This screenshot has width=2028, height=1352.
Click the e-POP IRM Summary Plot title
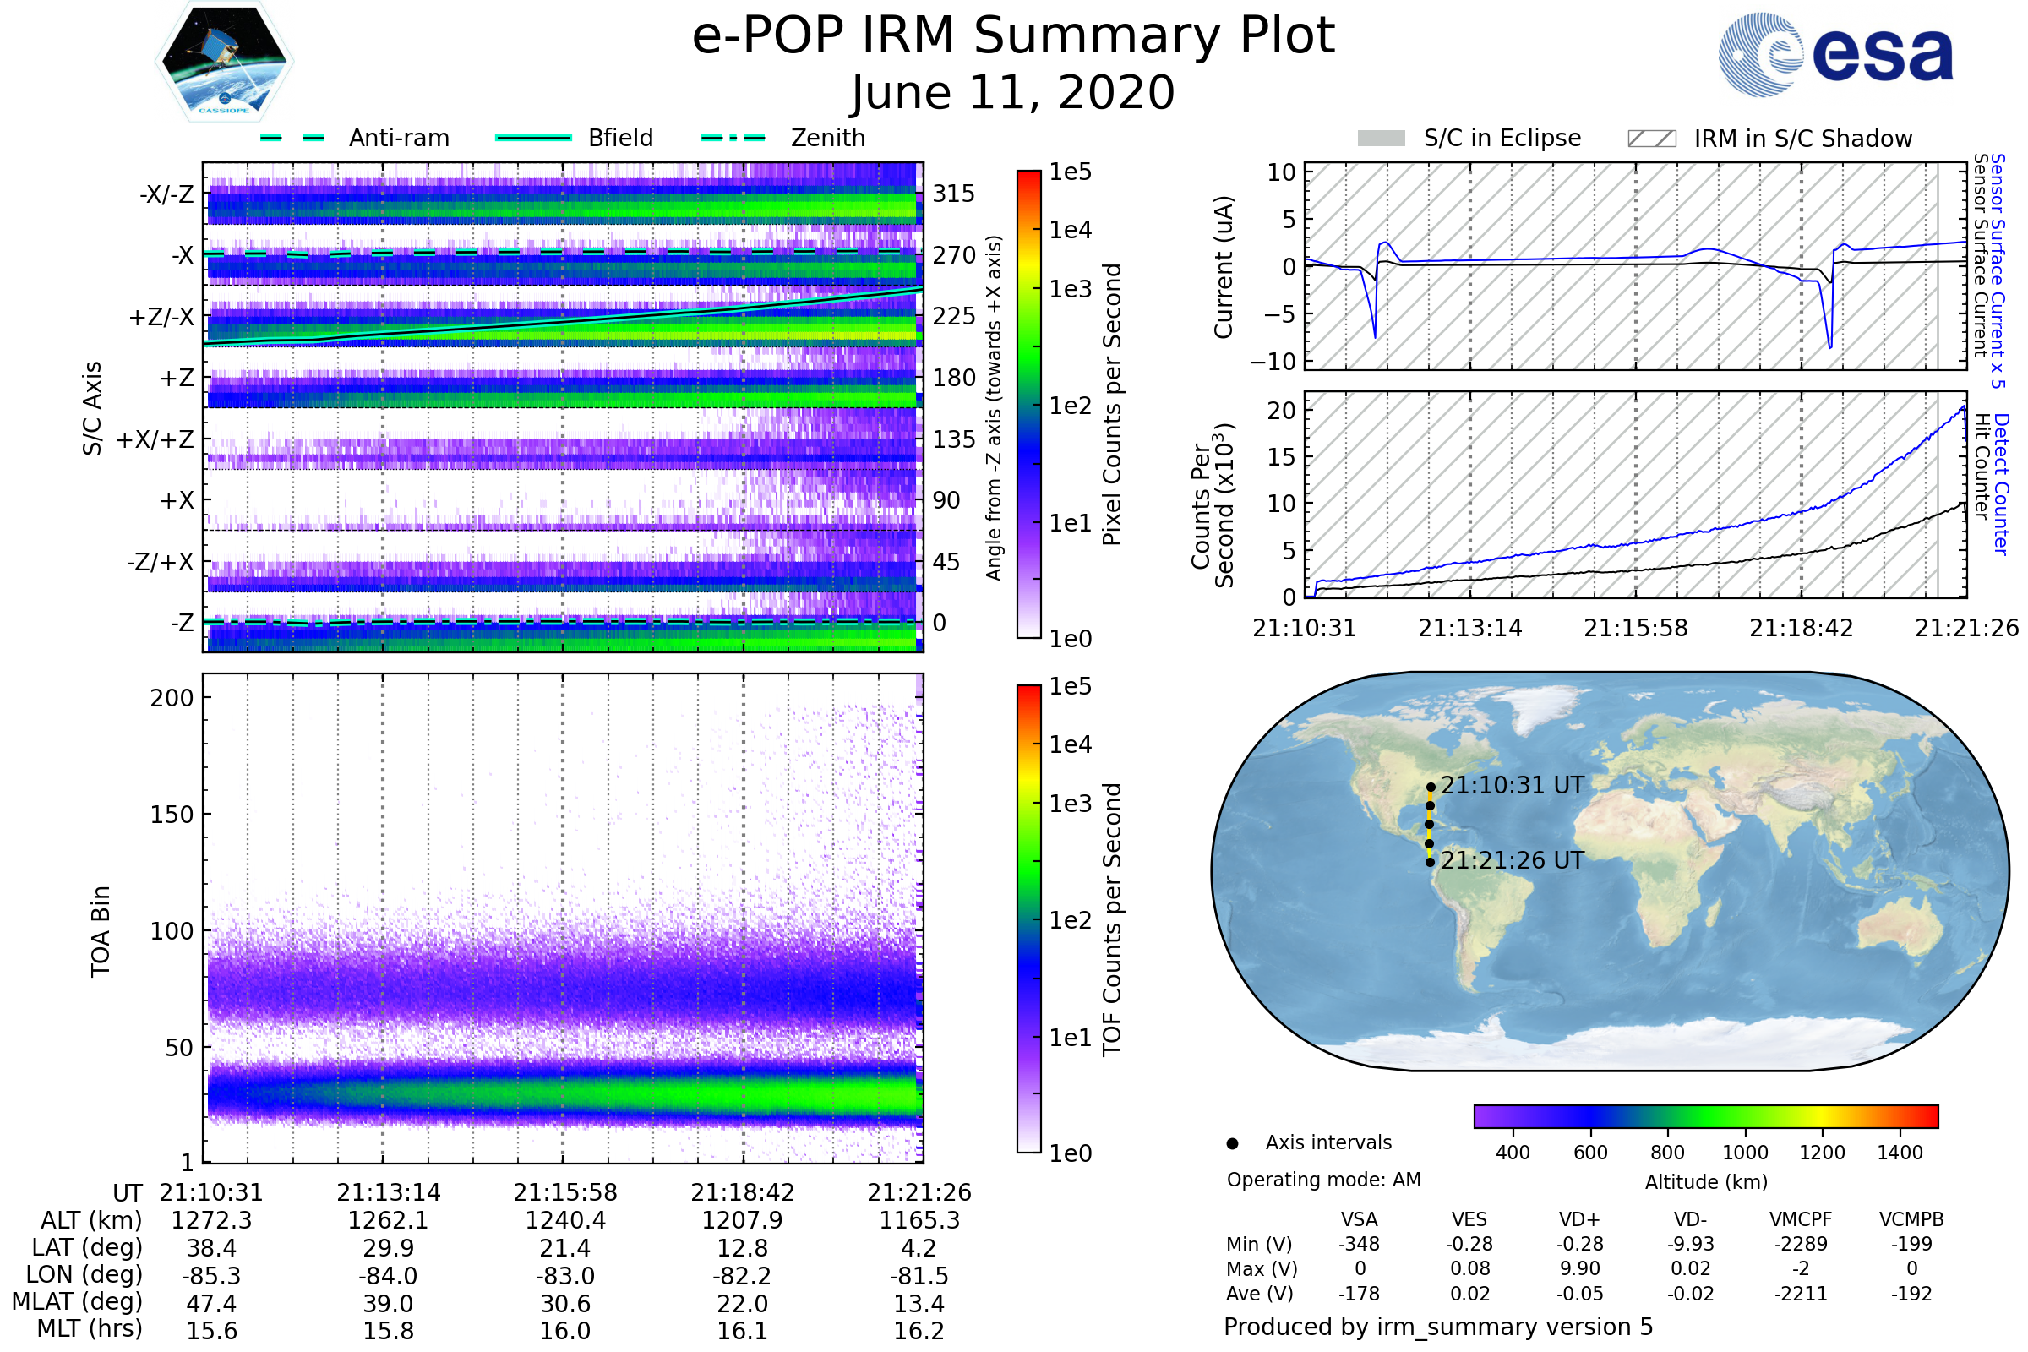pos(1013,36)
